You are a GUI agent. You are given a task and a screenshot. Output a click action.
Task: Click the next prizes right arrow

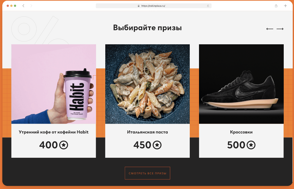tap(280, 29)
